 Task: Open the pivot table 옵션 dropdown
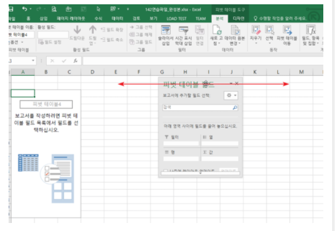(x=16, y=43)
